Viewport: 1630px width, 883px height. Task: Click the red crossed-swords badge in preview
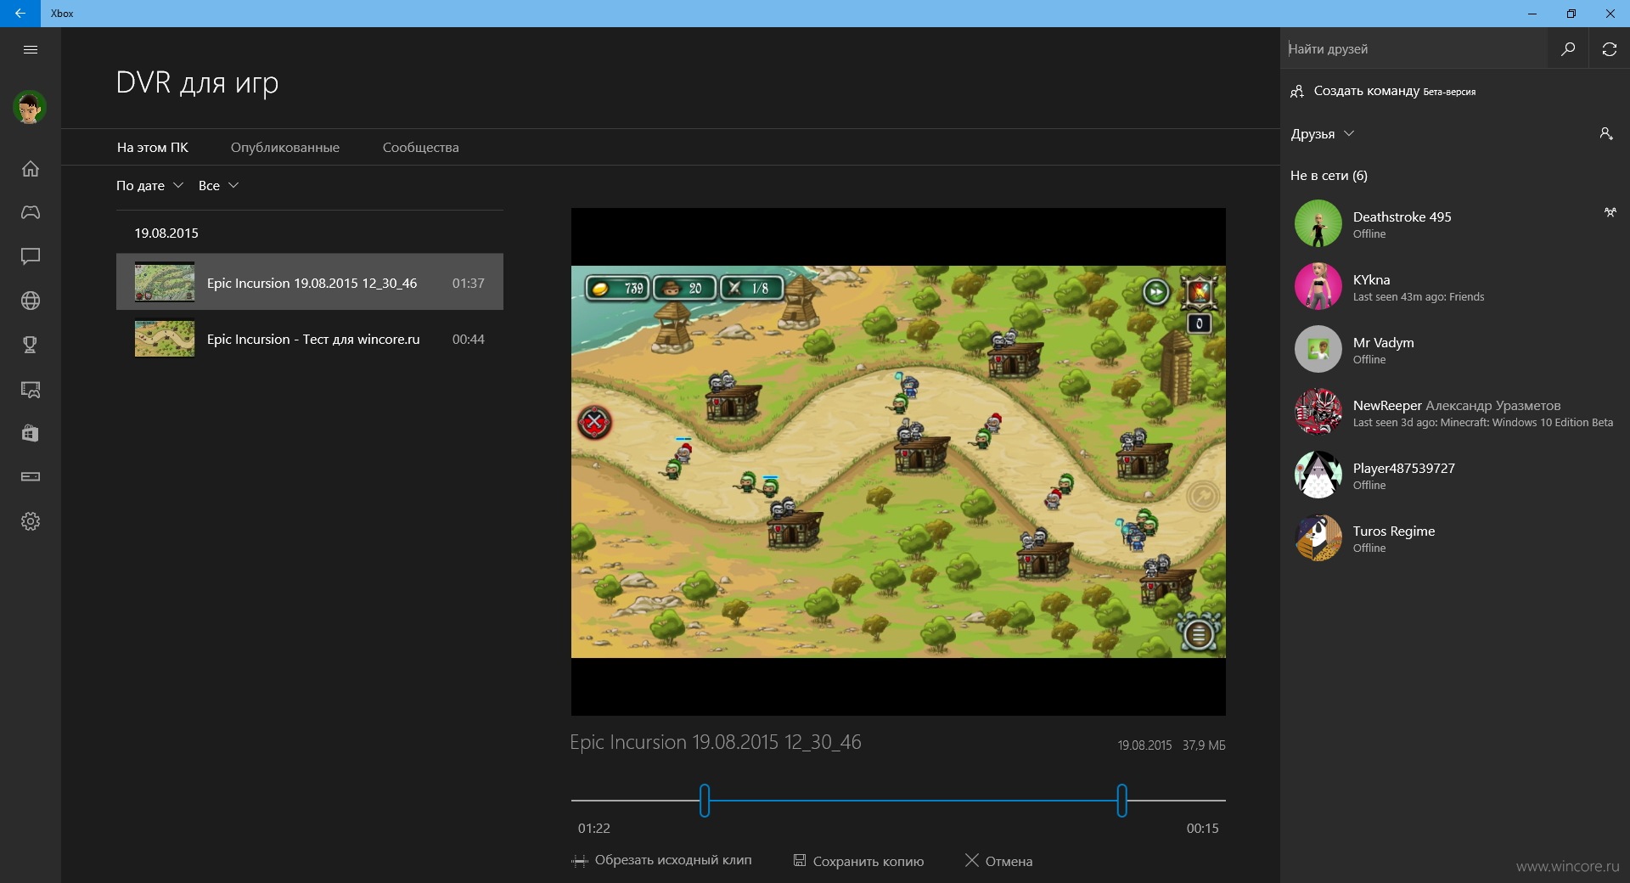tap(594, 422)
